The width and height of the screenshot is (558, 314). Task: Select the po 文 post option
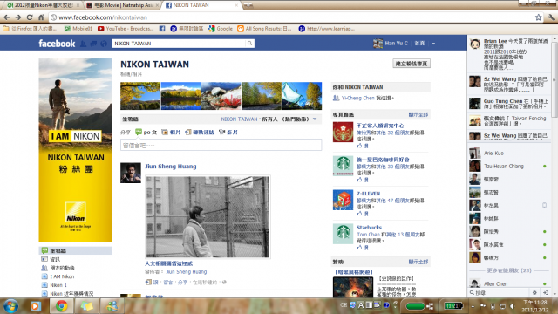(x=146, y=132)
